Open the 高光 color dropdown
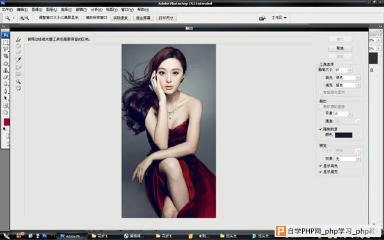Viewport: 384px width, 240px height. coord(348,77)
